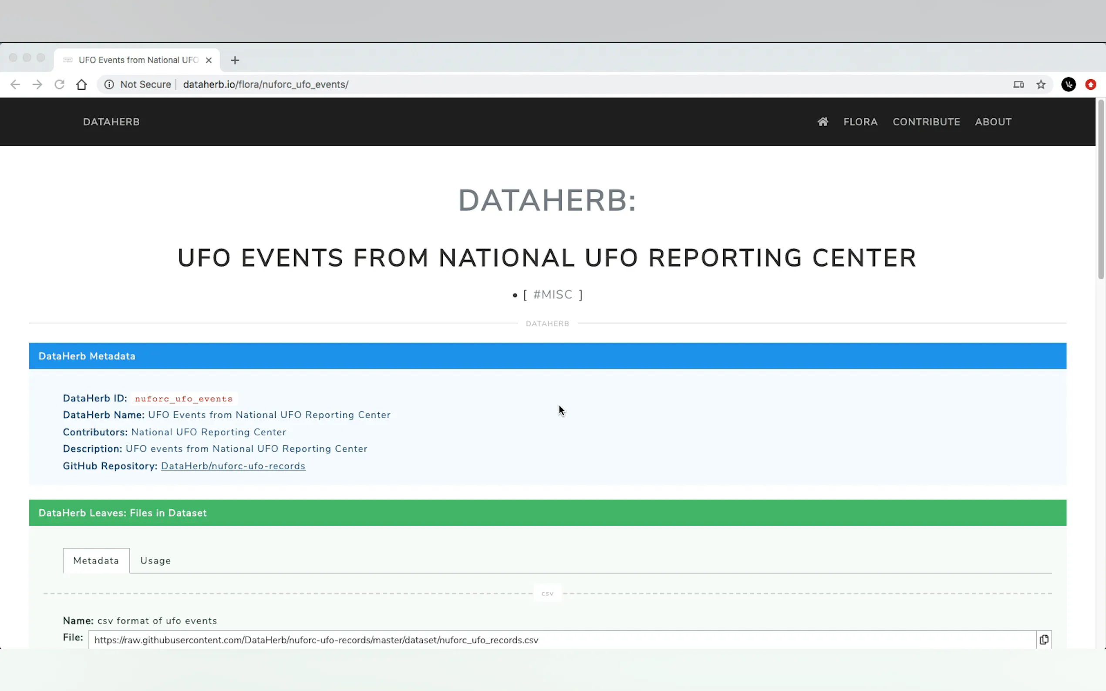Click the DataHerb Name line text
1106x691 pixels.
click(227, 415)
